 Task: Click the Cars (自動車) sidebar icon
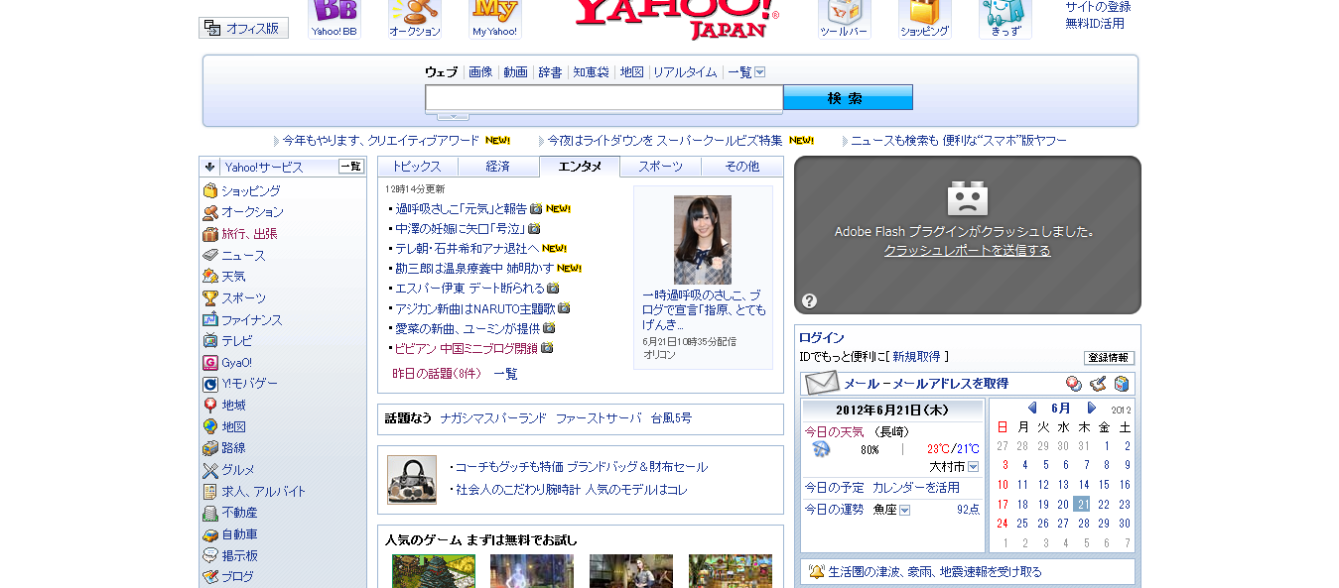pos(210,534)
